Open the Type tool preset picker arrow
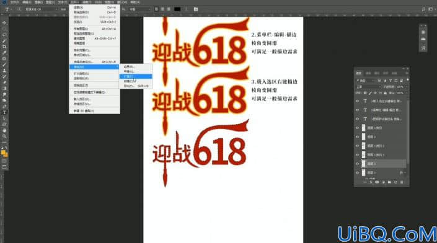This screenshot has height=243, width=437. [11, 9]
